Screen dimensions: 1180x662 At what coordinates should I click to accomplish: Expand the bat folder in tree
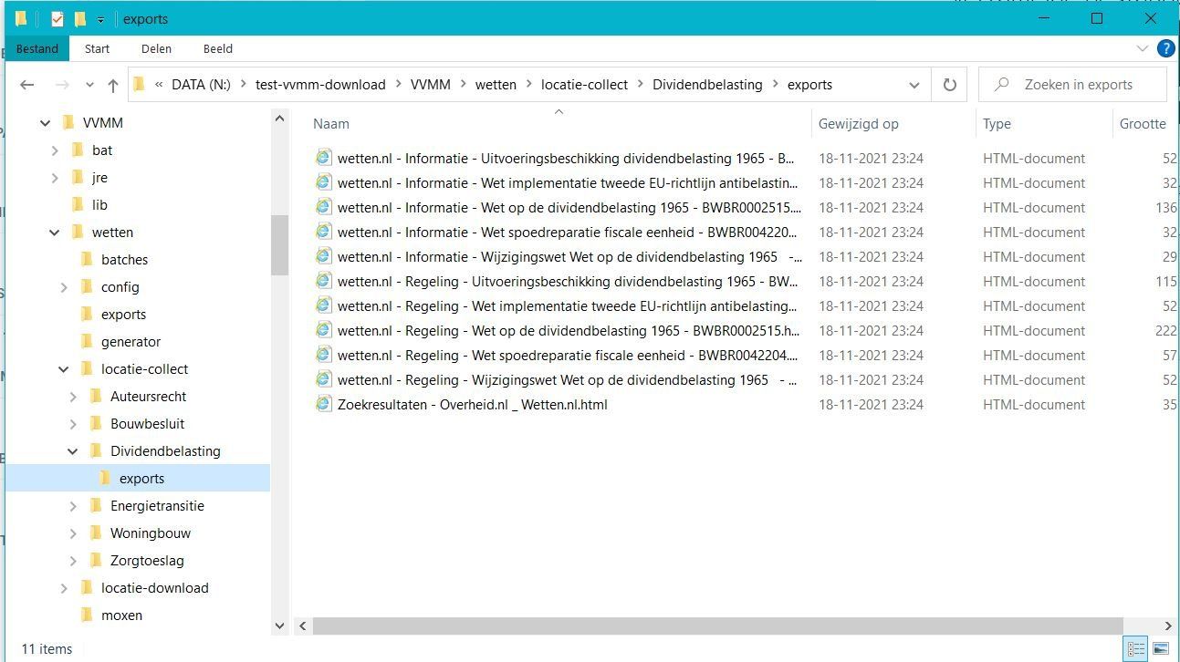tap(55, 150)
